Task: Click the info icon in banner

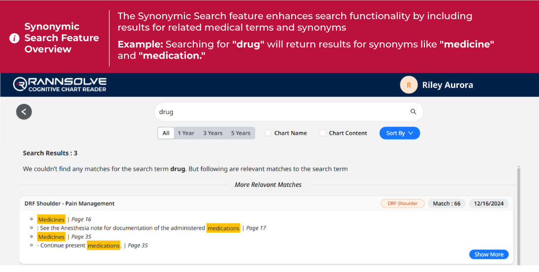Action: coord(14,38)
